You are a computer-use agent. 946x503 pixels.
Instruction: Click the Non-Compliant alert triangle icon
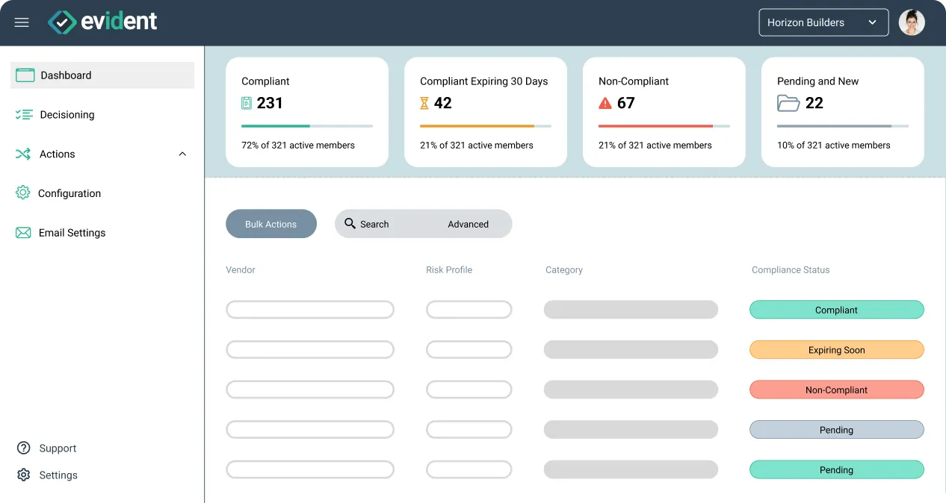pos(605,103)
